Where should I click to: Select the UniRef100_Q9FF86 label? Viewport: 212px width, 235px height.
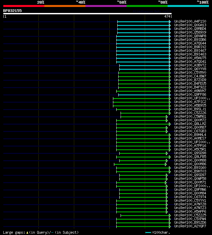tap(190, 95)
